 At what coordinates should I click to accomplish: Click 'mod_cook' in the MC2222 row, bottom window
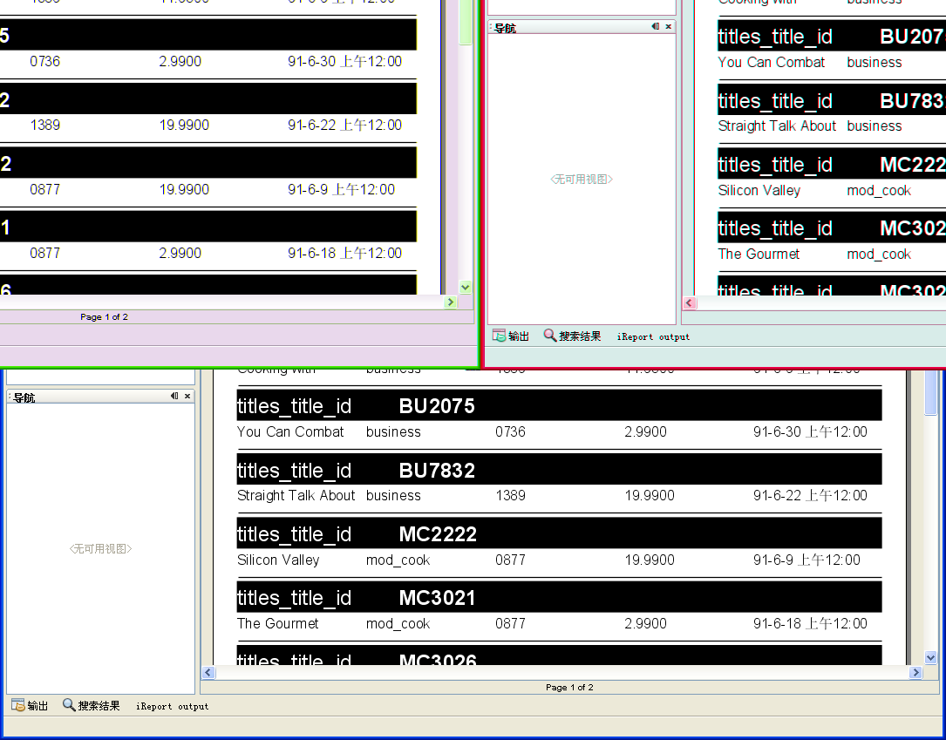(x=398, y=560)
